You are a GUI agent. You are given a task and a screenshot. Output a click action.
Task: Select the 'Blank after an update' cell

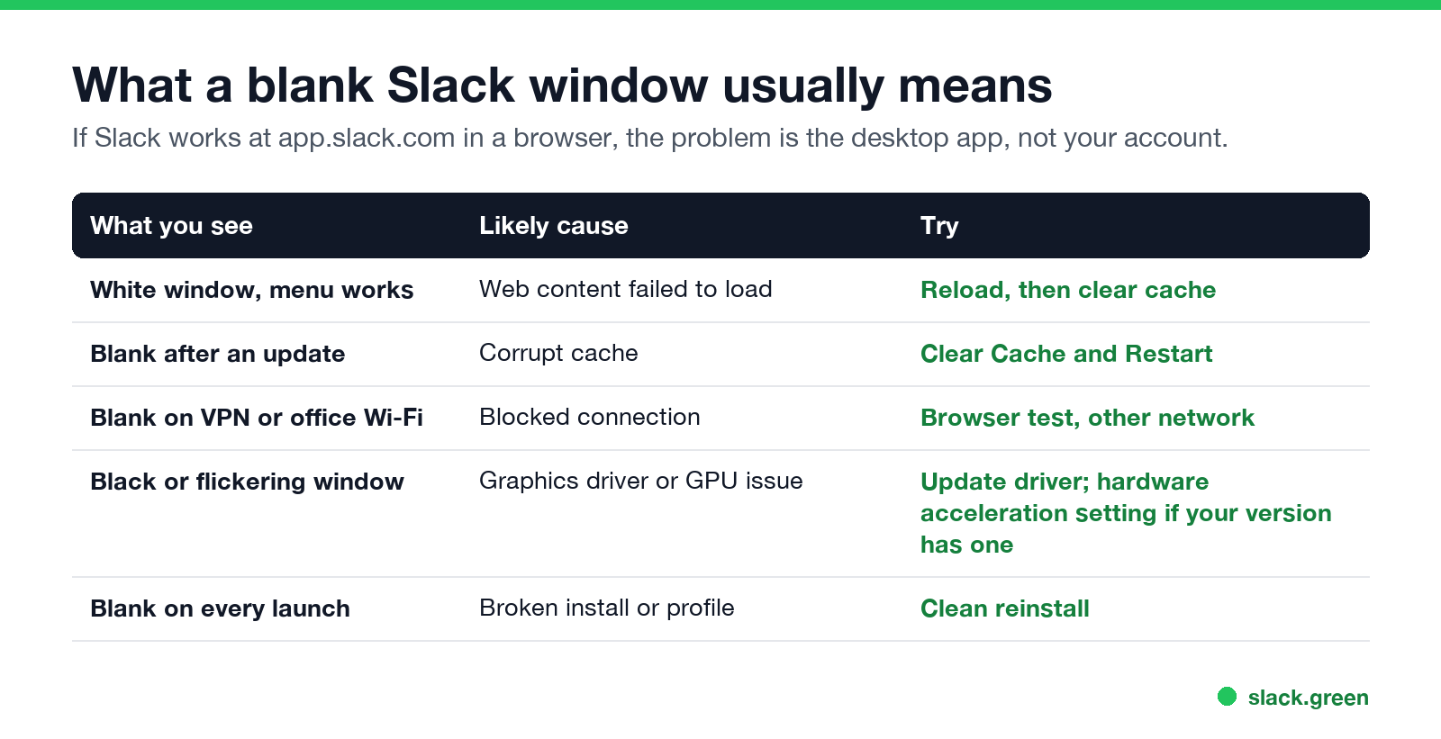217,354
